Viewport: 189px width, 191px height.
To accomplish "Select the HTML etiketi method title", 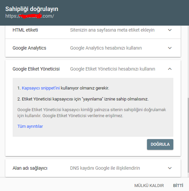I will [x=25, y=30].
